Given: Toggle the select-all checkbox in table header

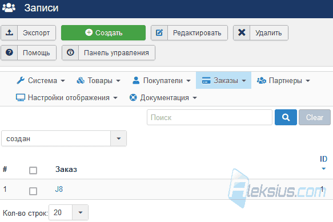Looking at the screenshot, I should pos(33,170).
